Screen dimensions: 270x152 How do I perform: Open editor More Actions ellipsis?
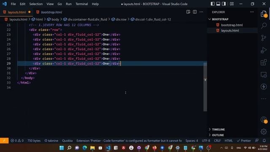click(201, 12)
